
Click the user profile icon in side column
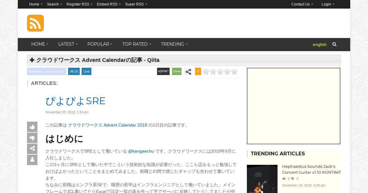pos(32,160)
